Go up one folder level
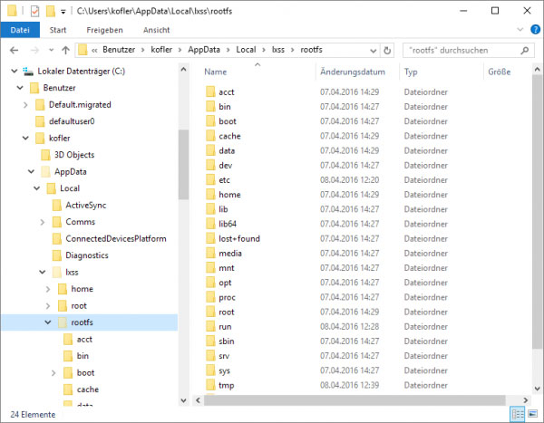Image resolution: width=544 pixels, height=423 pixels. point(65,51)
